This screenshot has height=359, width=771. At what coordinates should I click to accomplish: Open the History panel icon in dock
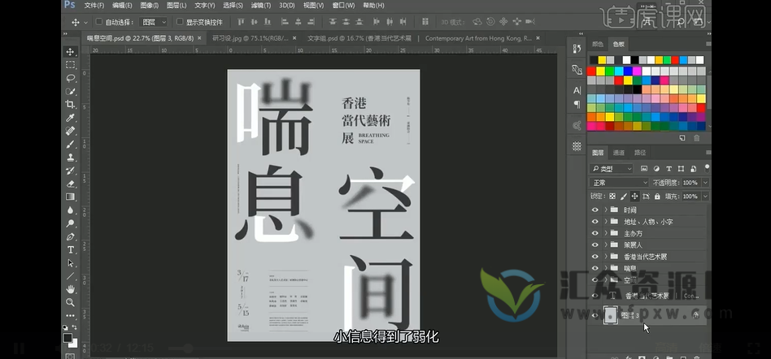click(x=577, y=49)
